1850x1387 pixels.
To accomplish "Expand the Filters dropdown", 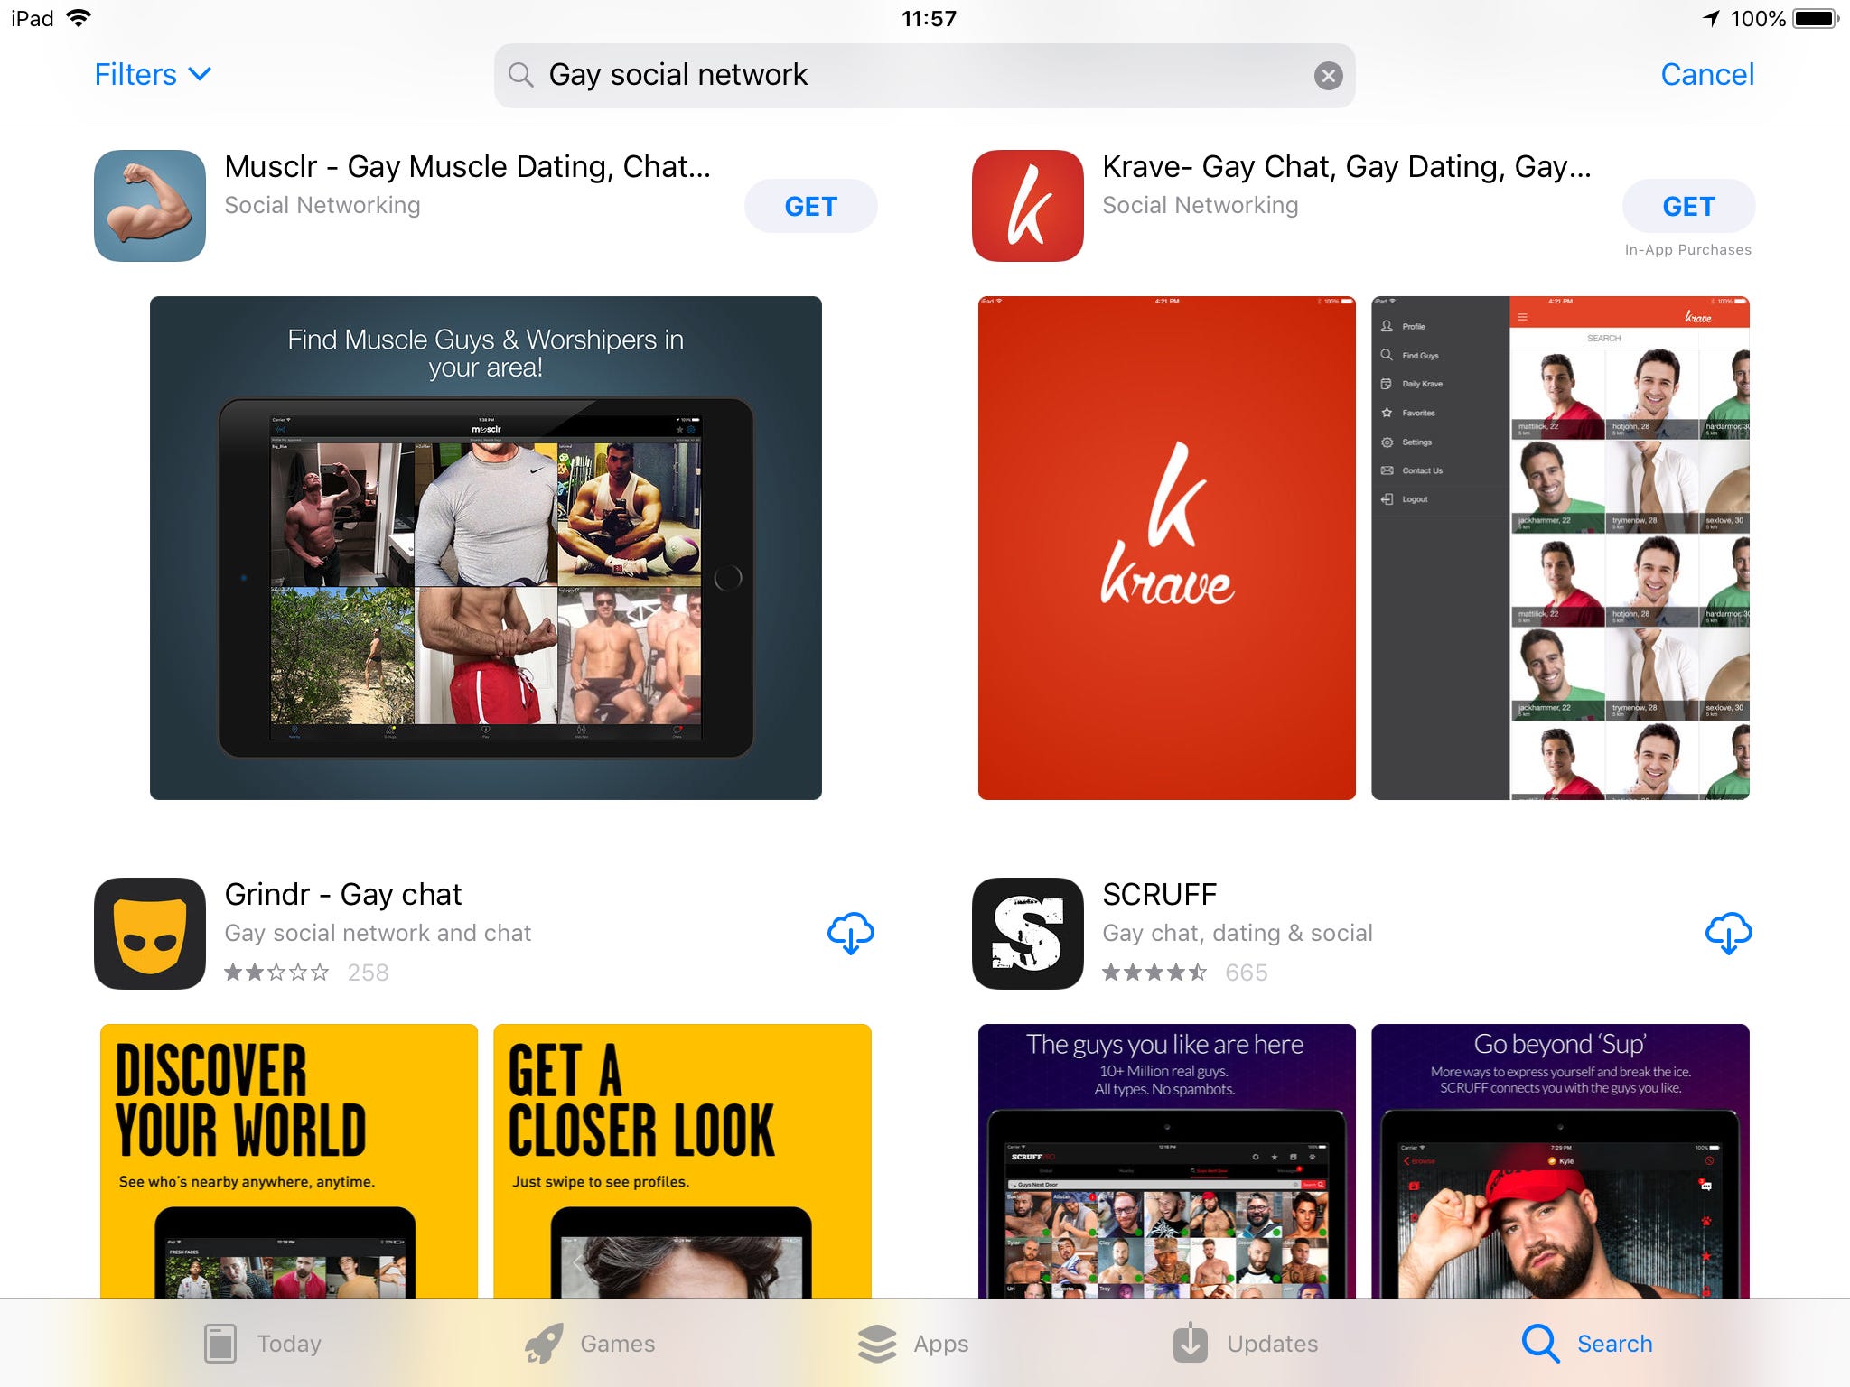I will click(152, 74).
